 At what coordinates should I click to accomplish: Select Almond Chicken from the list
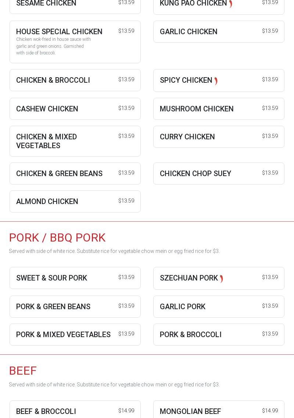click(x=75, y=201)
